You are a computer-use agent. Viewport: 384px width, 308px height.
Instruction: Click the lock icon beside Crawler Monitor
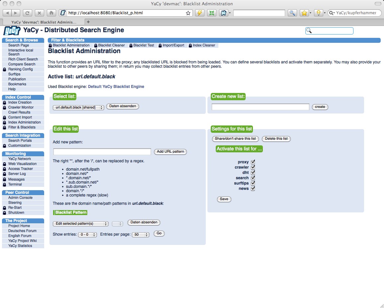(4, 108)
